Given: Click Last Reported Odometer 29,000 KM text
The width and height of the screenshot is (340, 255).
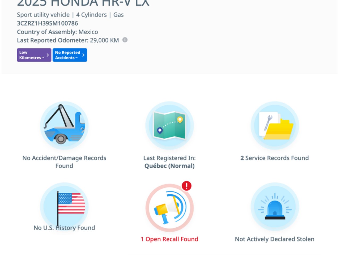Looking at the screenshot, I should coord(68,40).
